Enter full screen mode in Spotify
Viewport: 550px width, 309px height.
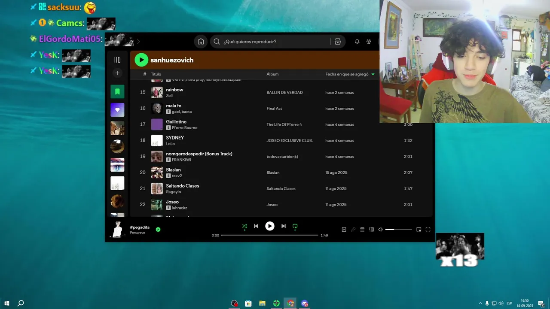pyautogui.click(x=428, y=230)
